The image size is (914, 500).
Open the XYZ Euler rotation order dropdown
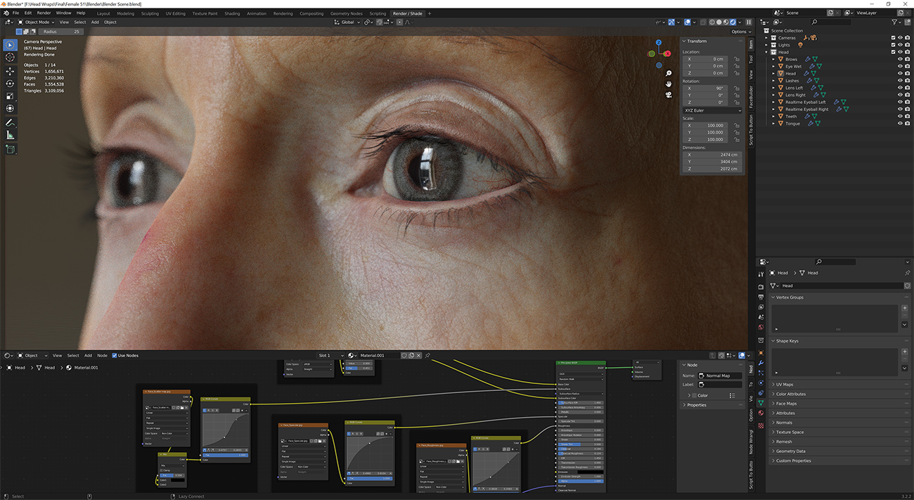[712, 110]
